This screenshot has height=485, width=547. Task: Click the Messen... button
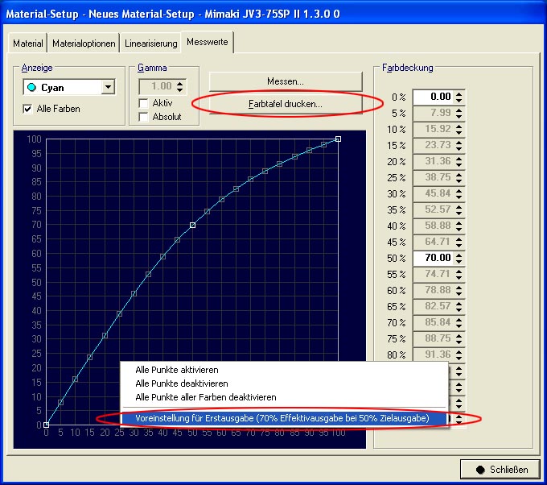285,81
